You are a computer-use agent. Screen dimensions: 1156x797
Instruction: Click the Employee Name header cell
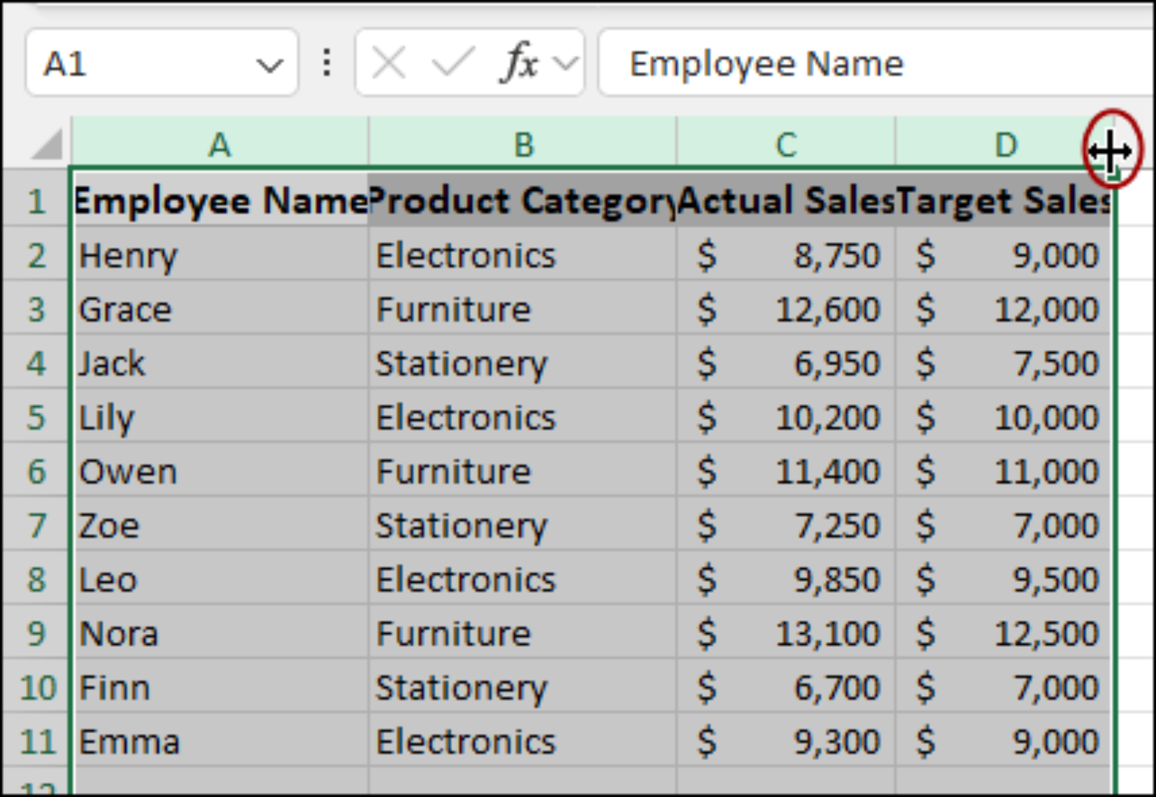coord(220,200)
